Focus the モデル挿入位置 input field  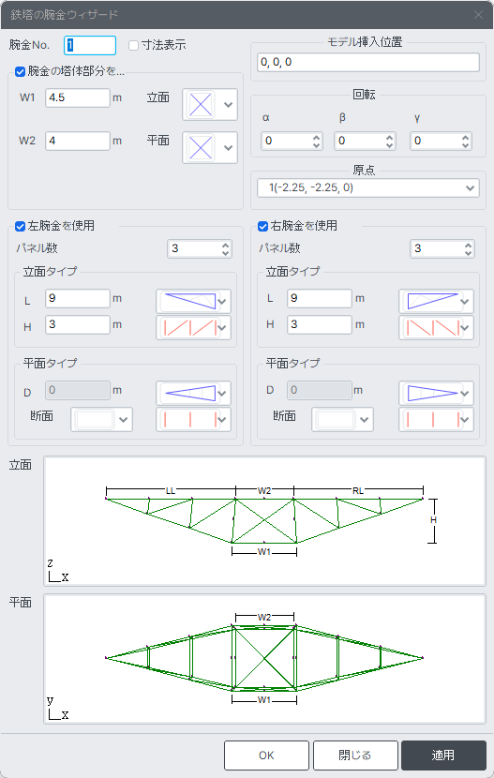368,63
